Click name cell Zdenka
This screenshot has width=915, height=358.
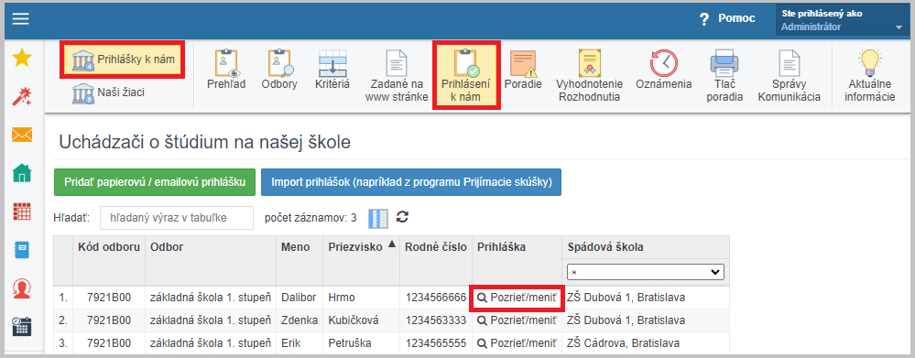[300, 320]
